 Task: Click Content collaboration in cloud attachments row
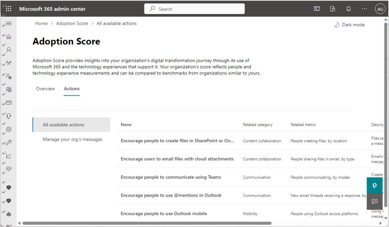click(x=262, y=159)
